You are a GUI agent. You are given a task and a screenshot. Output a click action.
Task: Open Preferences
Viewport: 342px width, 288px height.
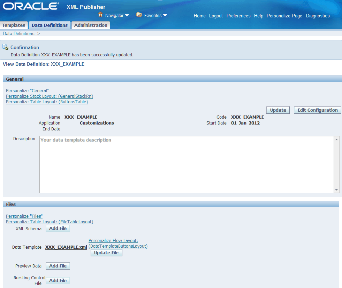pyautogui.click(x=238, y=16)
